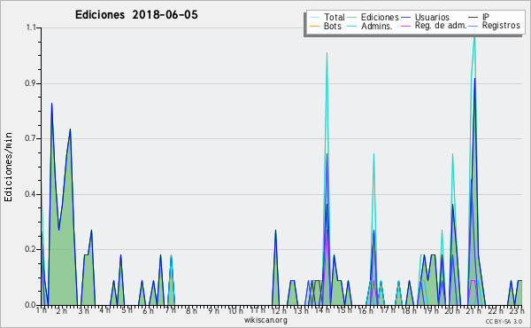Click the 'CC BY-SA 3.0' license text
The width and height of the screenshot is (531, 328).
(504, 322)
